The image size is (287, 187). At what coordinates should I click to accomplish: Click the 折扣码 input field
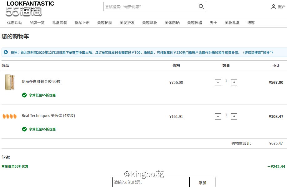point(150,183)
